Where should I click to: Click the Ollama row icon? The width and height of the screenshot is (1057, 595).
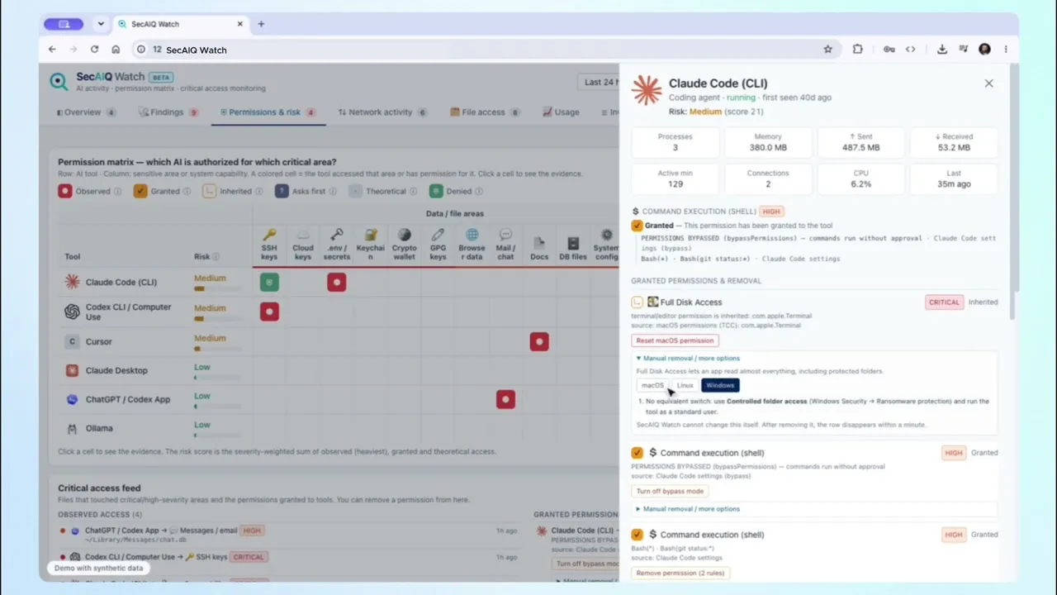(72, 428)
